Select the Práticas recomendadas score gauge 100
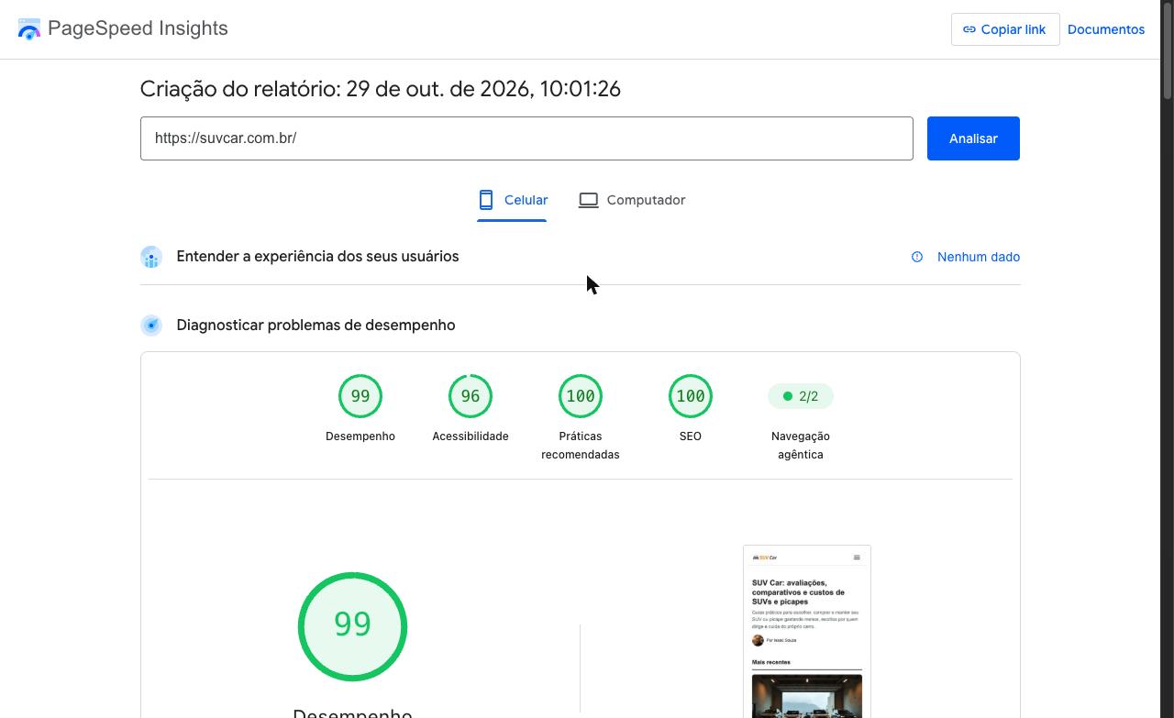 click(581, 396)
